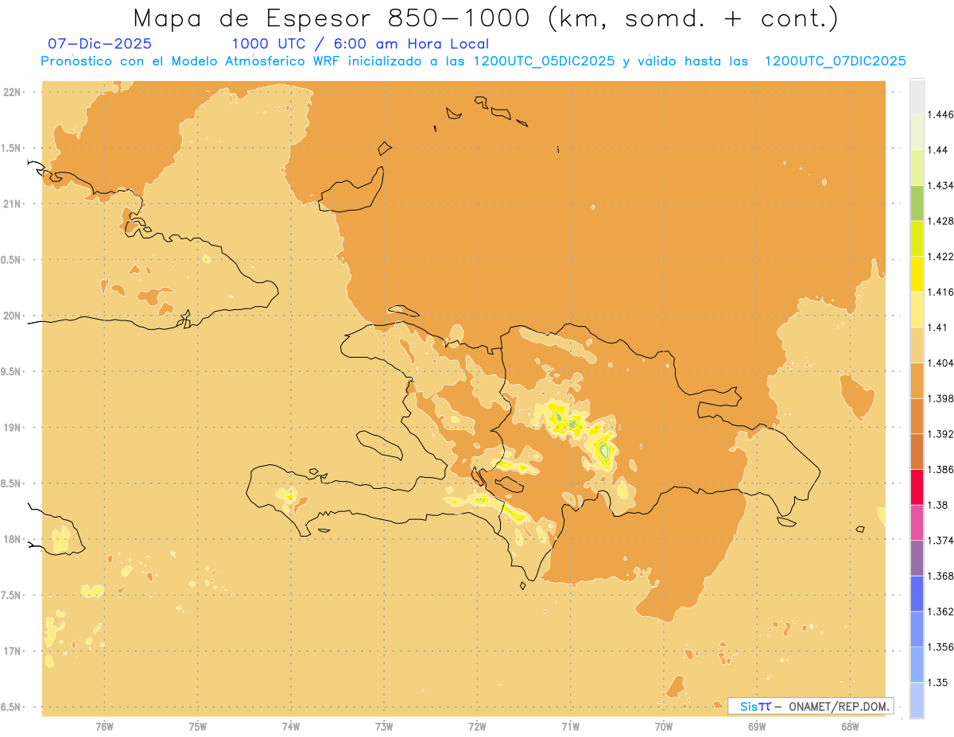Pick the grey legend swatch above 1.446
This screenshot has width=954, height=737.
(x=917, y=96)
